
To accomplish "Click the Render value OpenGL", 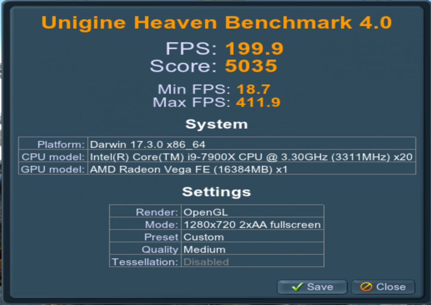I will [206, 212].
